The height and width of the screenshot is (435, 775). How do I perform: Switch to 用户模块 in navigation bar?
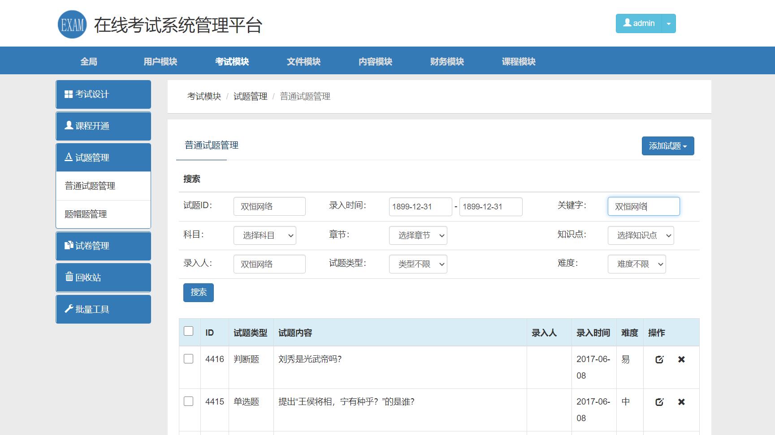pyautogui.click(x=160, y=62)
